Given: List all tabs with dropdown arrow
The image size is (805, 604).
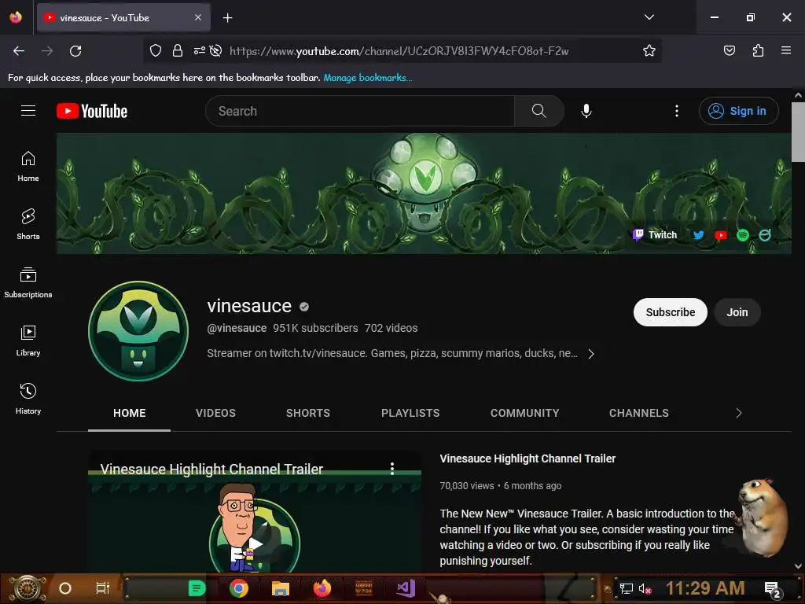Looking at the screenshot, I should (x=649, y=17).
